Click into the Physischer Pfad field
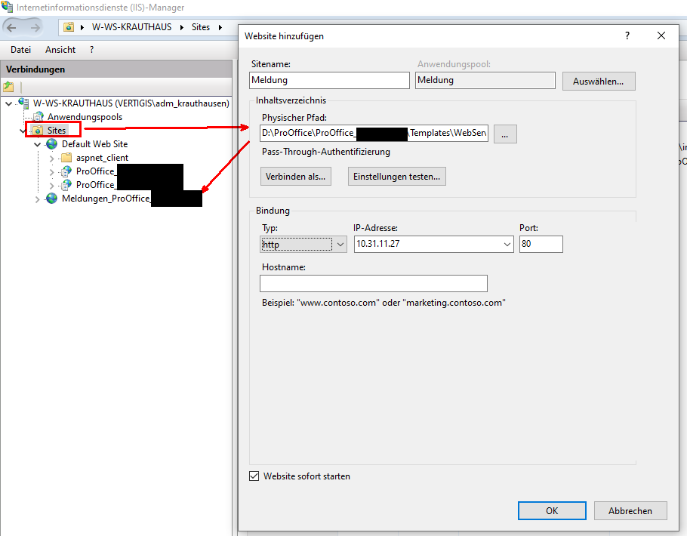 (374, 133)
